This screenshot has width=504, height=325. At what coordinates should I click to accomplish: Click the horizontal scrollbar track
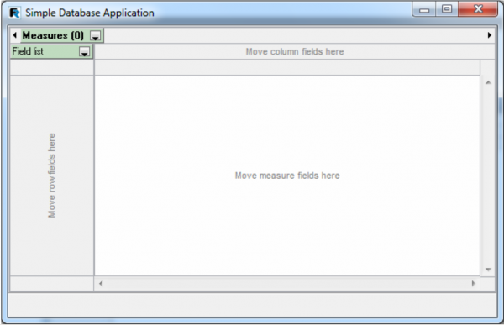287,284
